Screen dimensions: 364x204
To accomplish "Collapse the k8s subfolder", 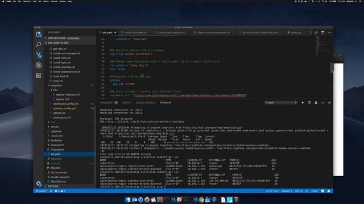I will tap(55, 90).
